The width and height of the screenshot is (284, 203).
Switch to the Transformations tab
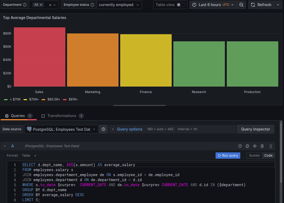coord(62,116)
